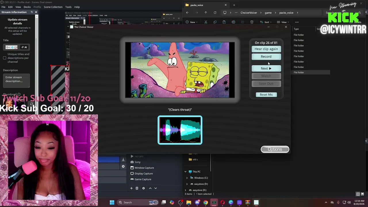368x207 pixels.
Task: Float the Stream Information dock
Action: tap(32, 12)
